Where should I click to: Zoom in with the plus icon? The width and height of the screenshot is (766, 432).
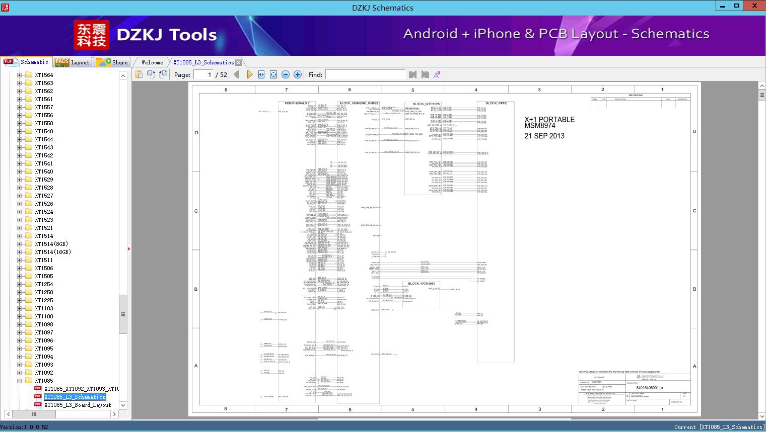298,74
